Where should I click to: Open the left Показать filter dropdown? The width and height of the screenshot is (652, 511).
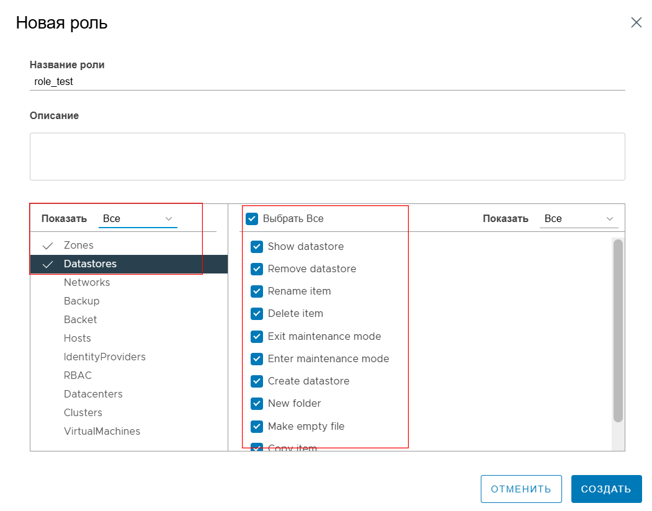click(138, 219)
